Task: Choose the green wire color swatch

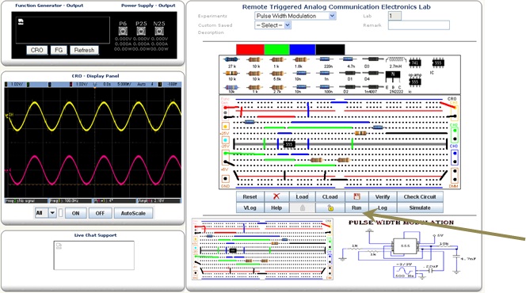Action: (276, 49)
